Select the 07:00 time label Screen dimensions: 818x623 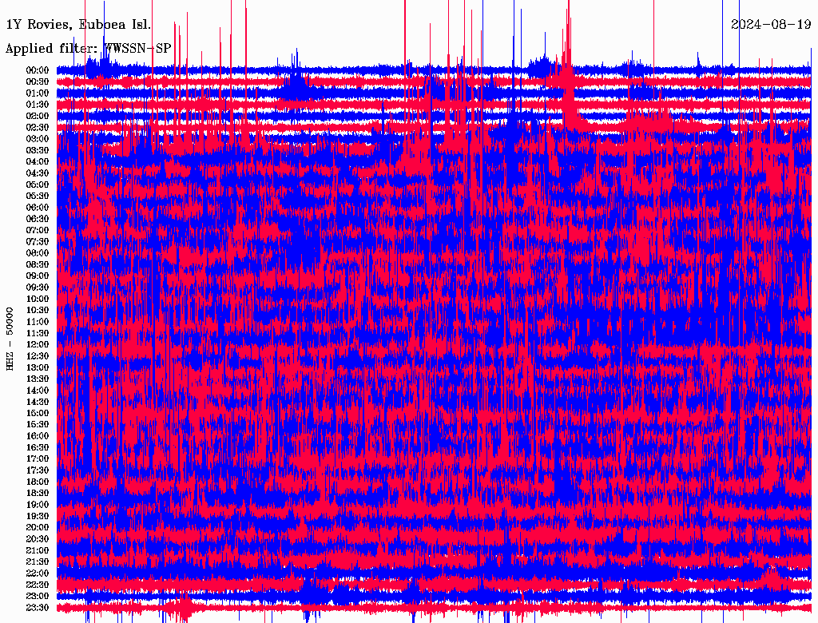(38, 230)
